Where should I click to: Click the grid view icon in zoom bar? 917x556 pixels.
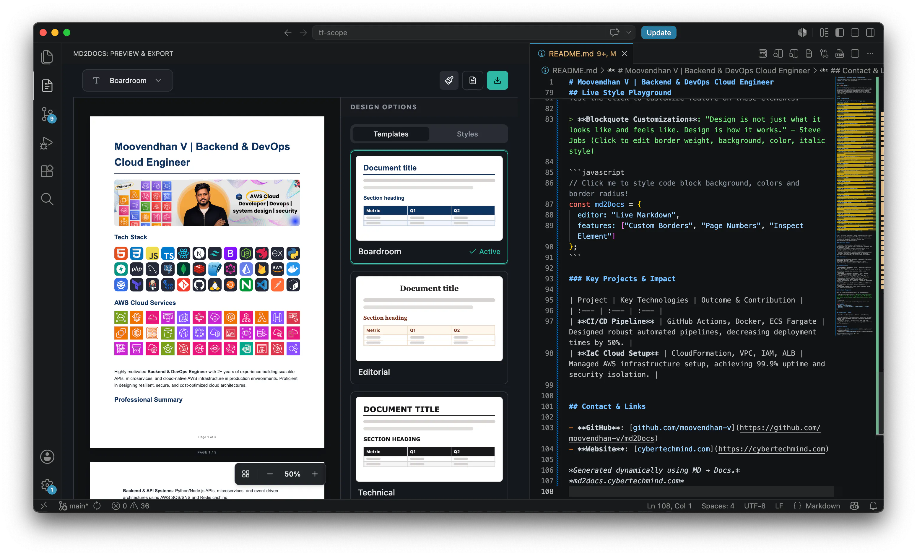tap(245, 474)
